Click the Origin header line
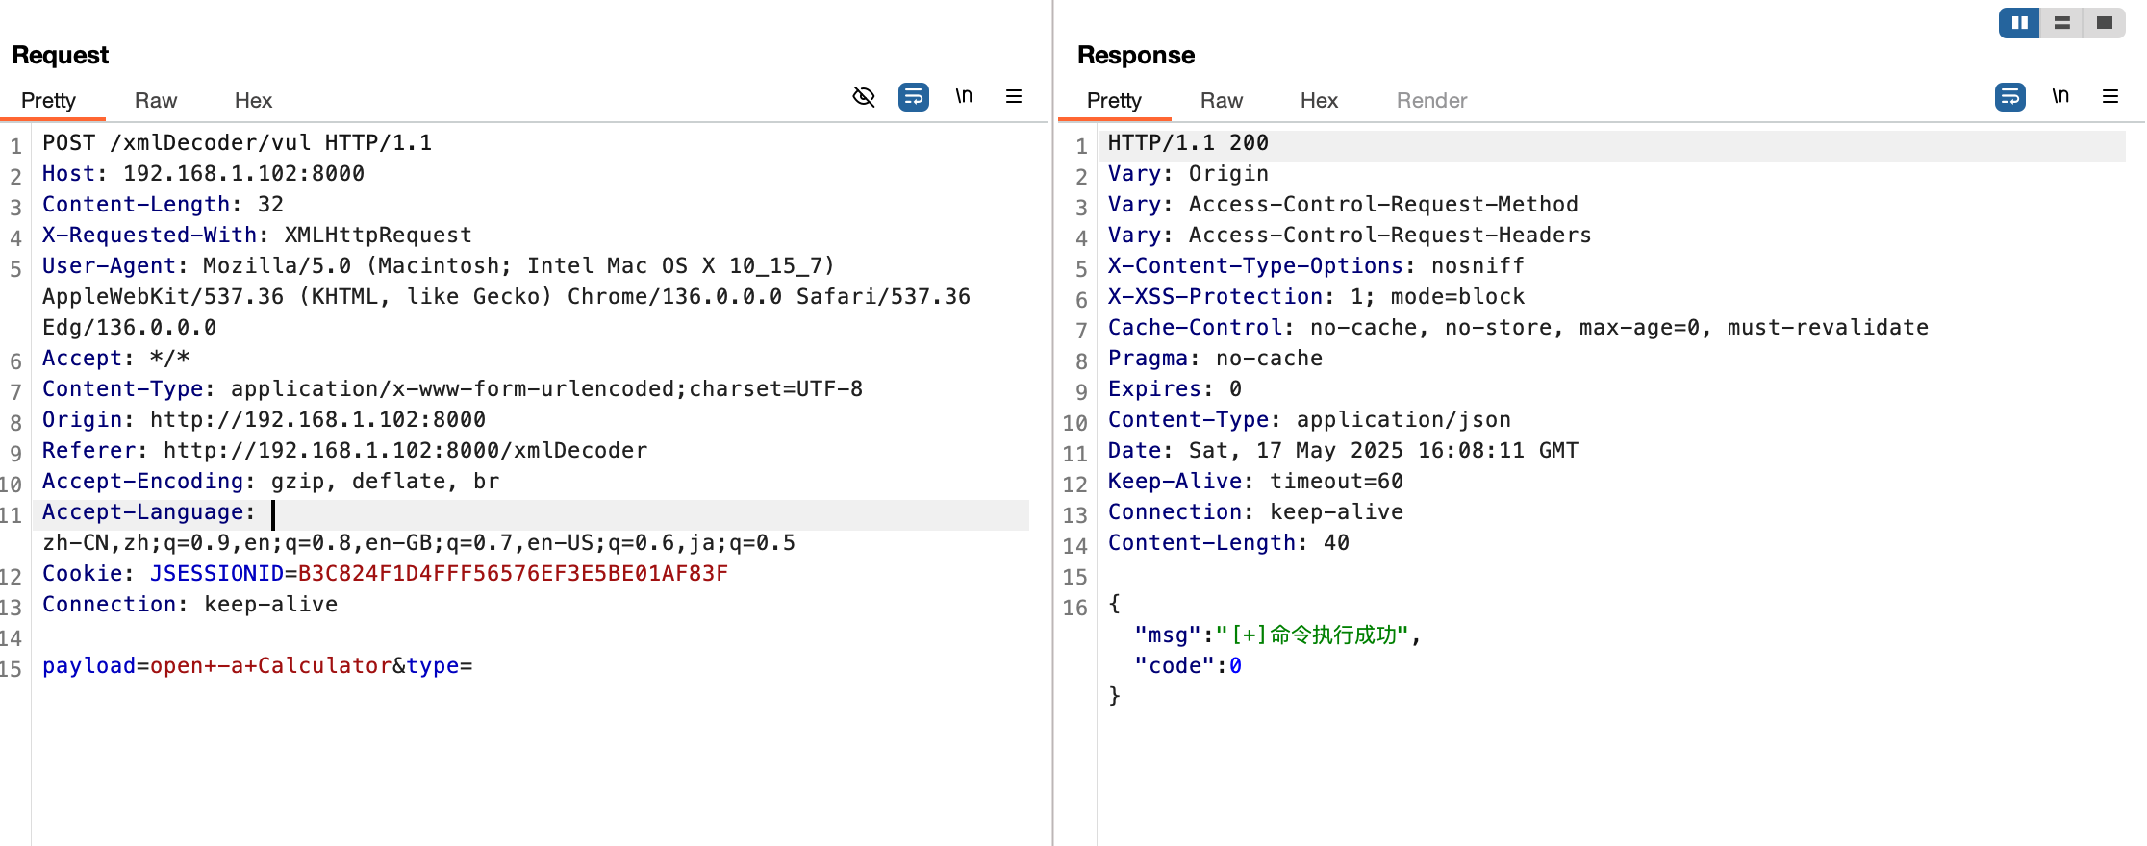Screen dimensions: 2147x846 pyautogui.click(x=264, y=420)
